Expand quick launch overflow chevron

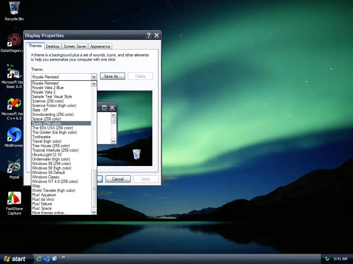point(63,257)
